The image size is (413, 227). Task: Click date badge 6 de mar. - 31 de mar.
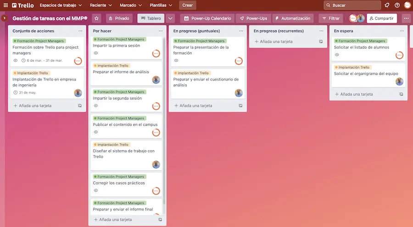point(42,60)
